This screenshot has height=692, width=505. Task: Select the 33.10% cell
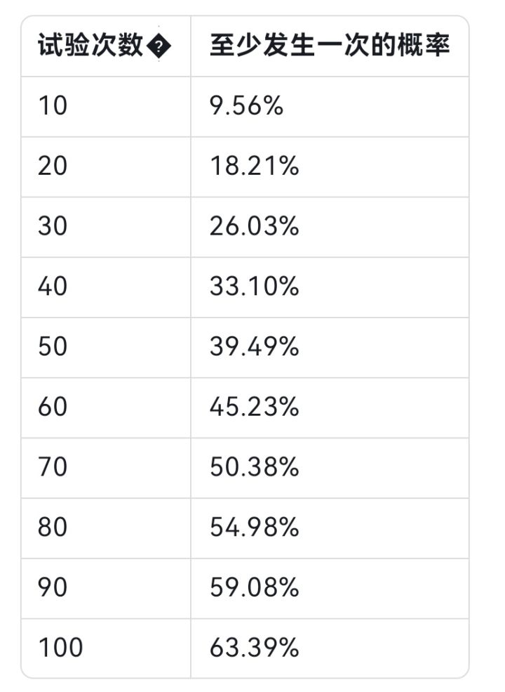(254, 287)
